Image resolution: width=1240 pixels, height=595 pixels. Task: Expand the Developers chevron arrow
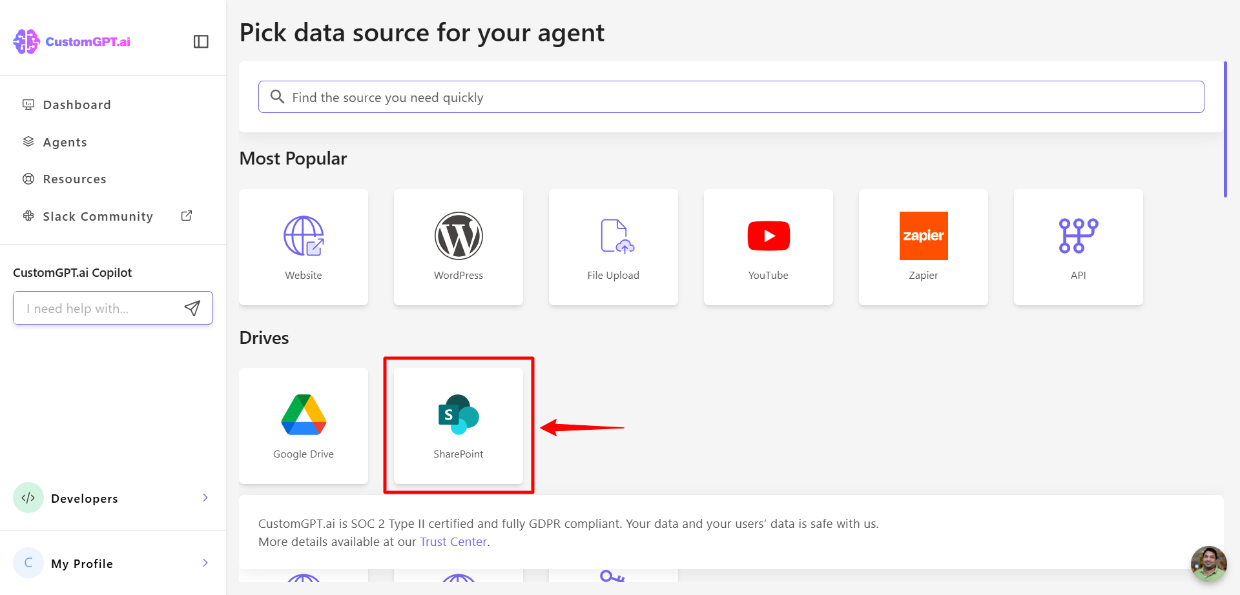(x=205, y=498)
